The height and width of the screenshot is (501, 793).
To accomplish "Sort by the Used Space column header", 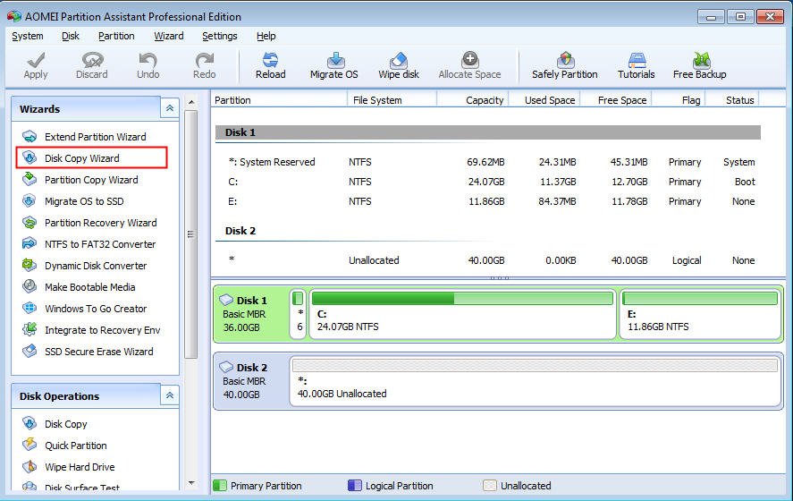I will [x=544, y=100].
